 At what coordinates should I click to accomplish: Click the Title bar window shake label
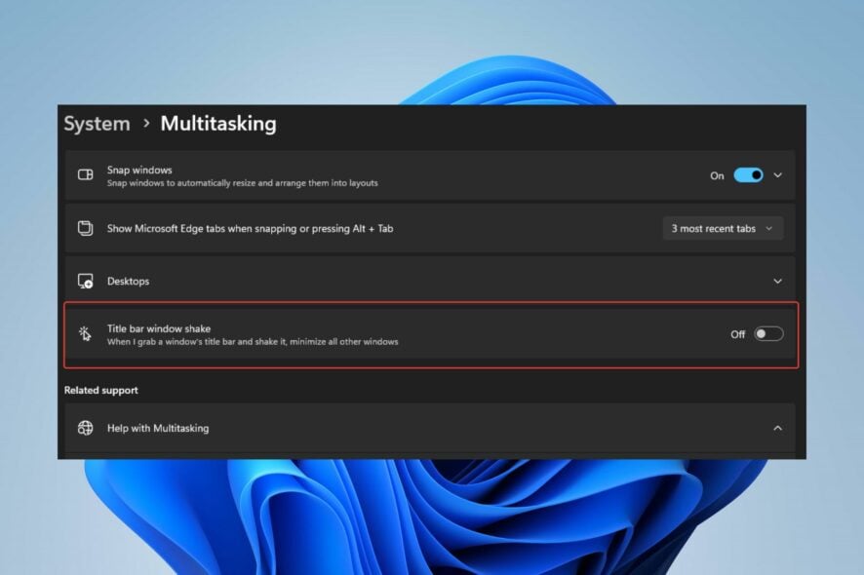(159, 328)
